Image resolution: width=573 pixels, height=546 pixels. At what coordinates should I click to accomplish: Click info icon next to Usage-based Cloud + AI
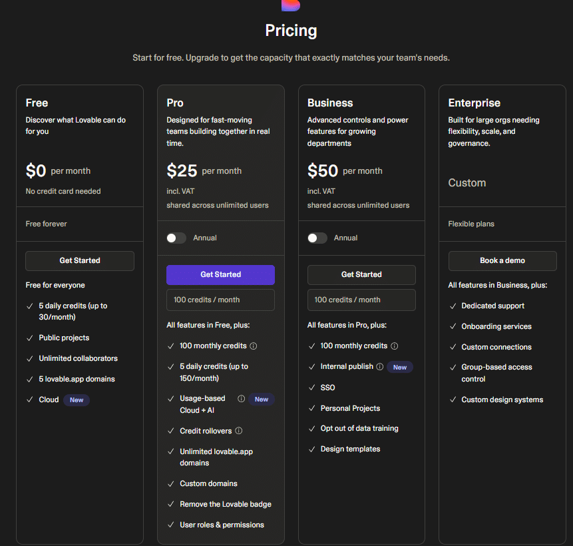click(242, 399)
